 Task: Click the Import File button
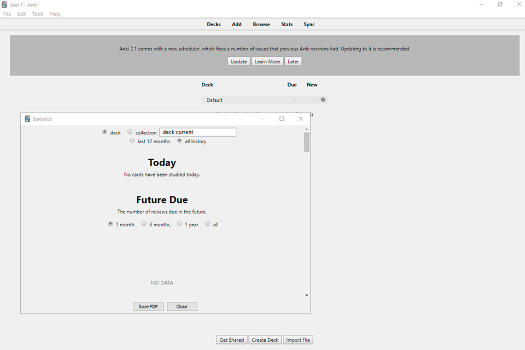pos(298,340)
